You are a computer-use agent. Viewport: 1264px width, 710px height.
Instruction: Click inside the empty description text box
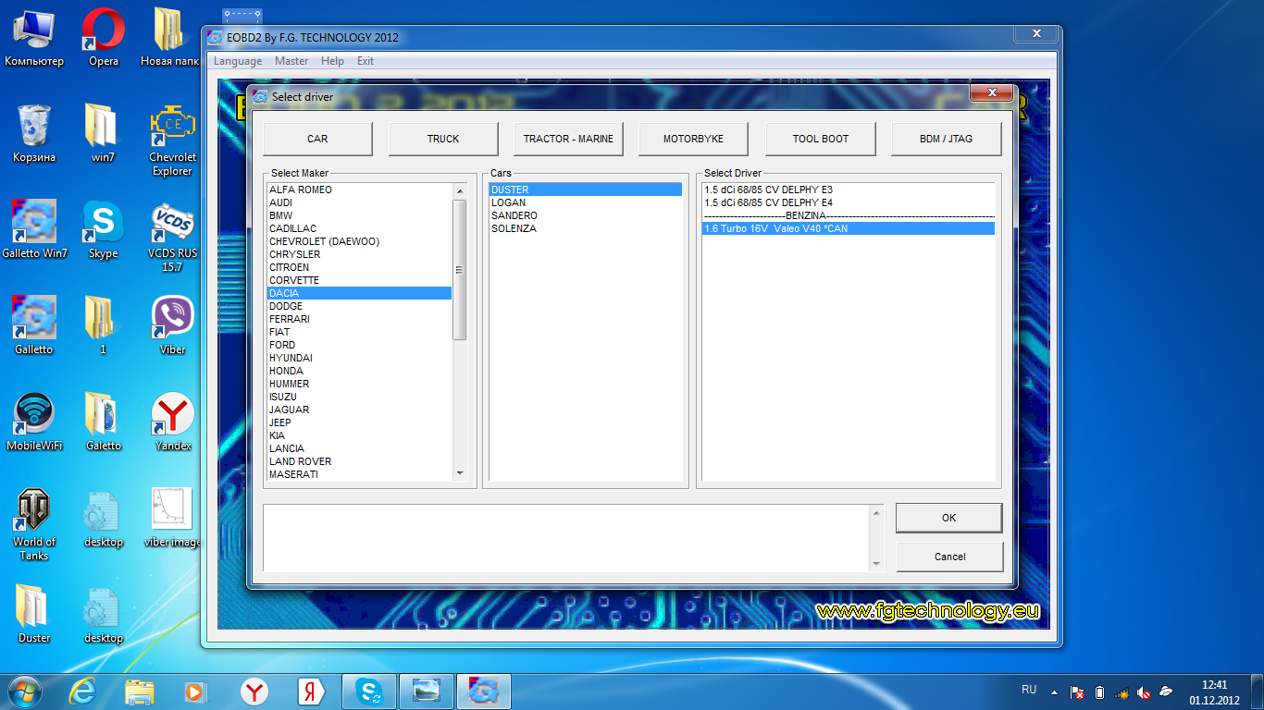pyautogui.click(x=564, y=537)
